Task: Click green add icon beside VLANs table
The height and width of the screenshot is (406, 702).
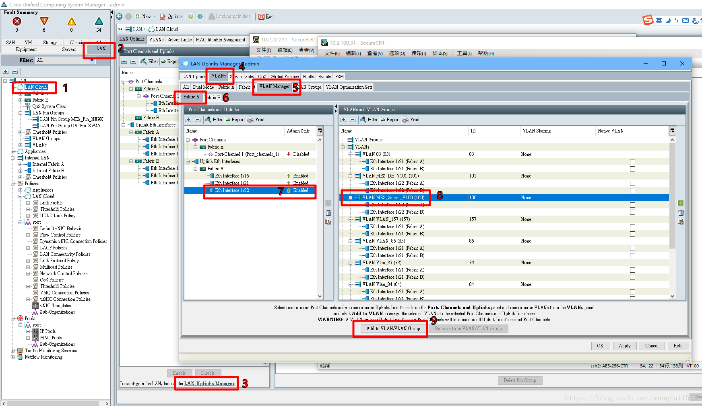Action: (681, 203)
